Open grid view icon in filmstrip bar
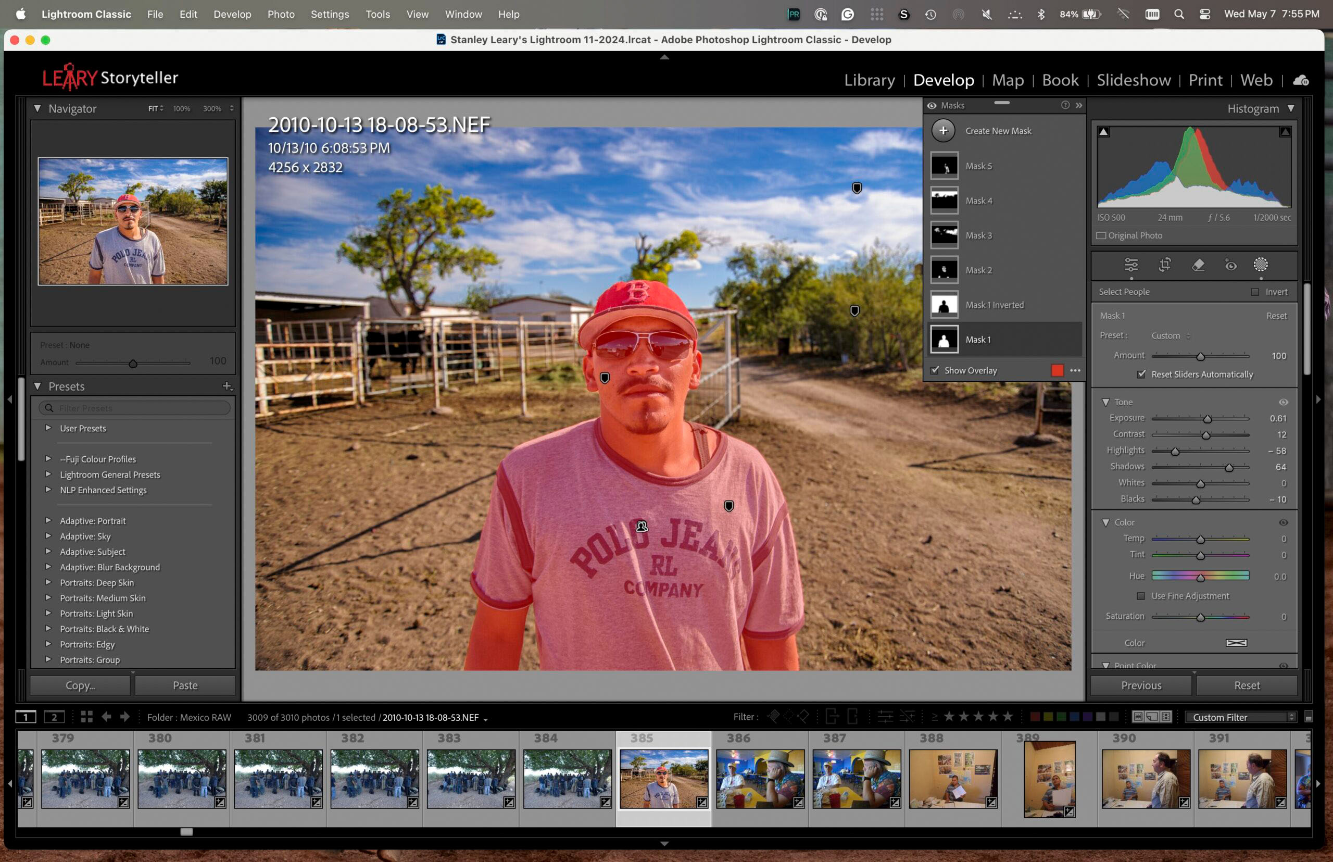 (x=86, y=717)
